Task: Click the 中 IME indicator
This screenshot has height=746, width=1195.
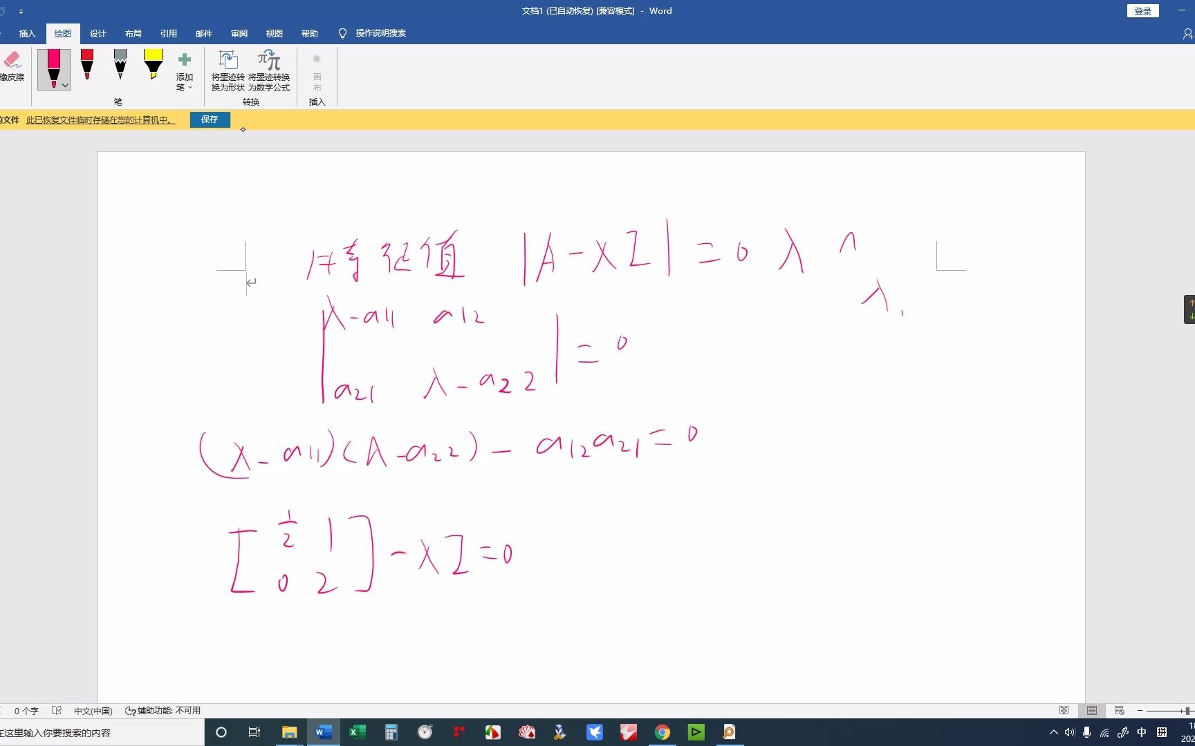Action: click(1142, 732)
